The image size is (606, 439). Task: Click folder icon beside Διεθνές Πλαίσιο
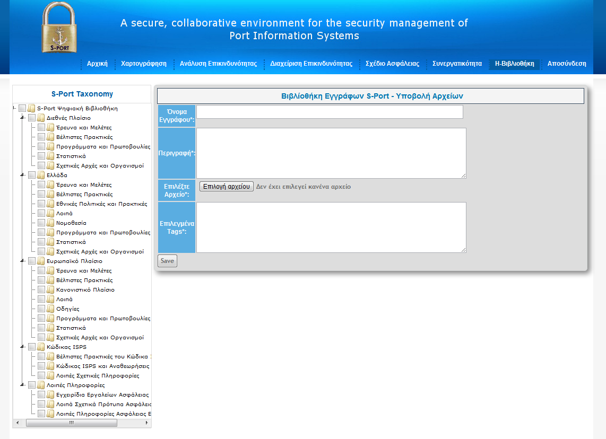[x=41, y=118]
